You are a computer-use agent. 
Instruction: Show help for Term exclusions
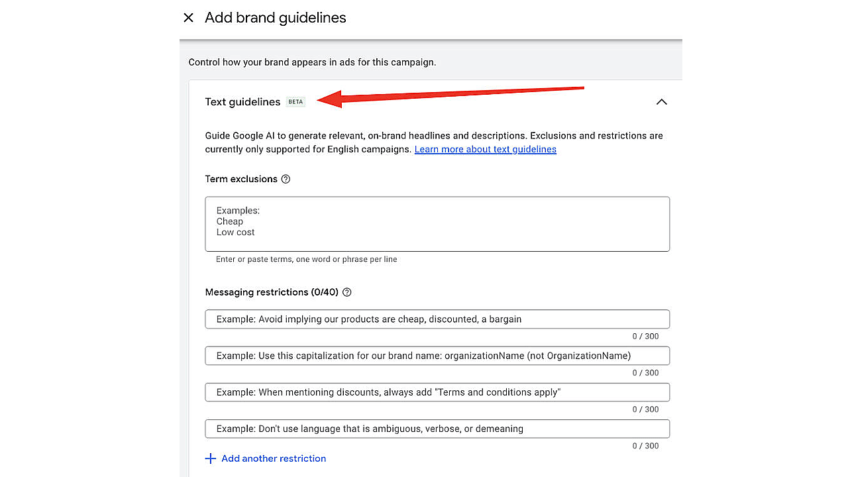pyautogui.click(x=286, y=180)
